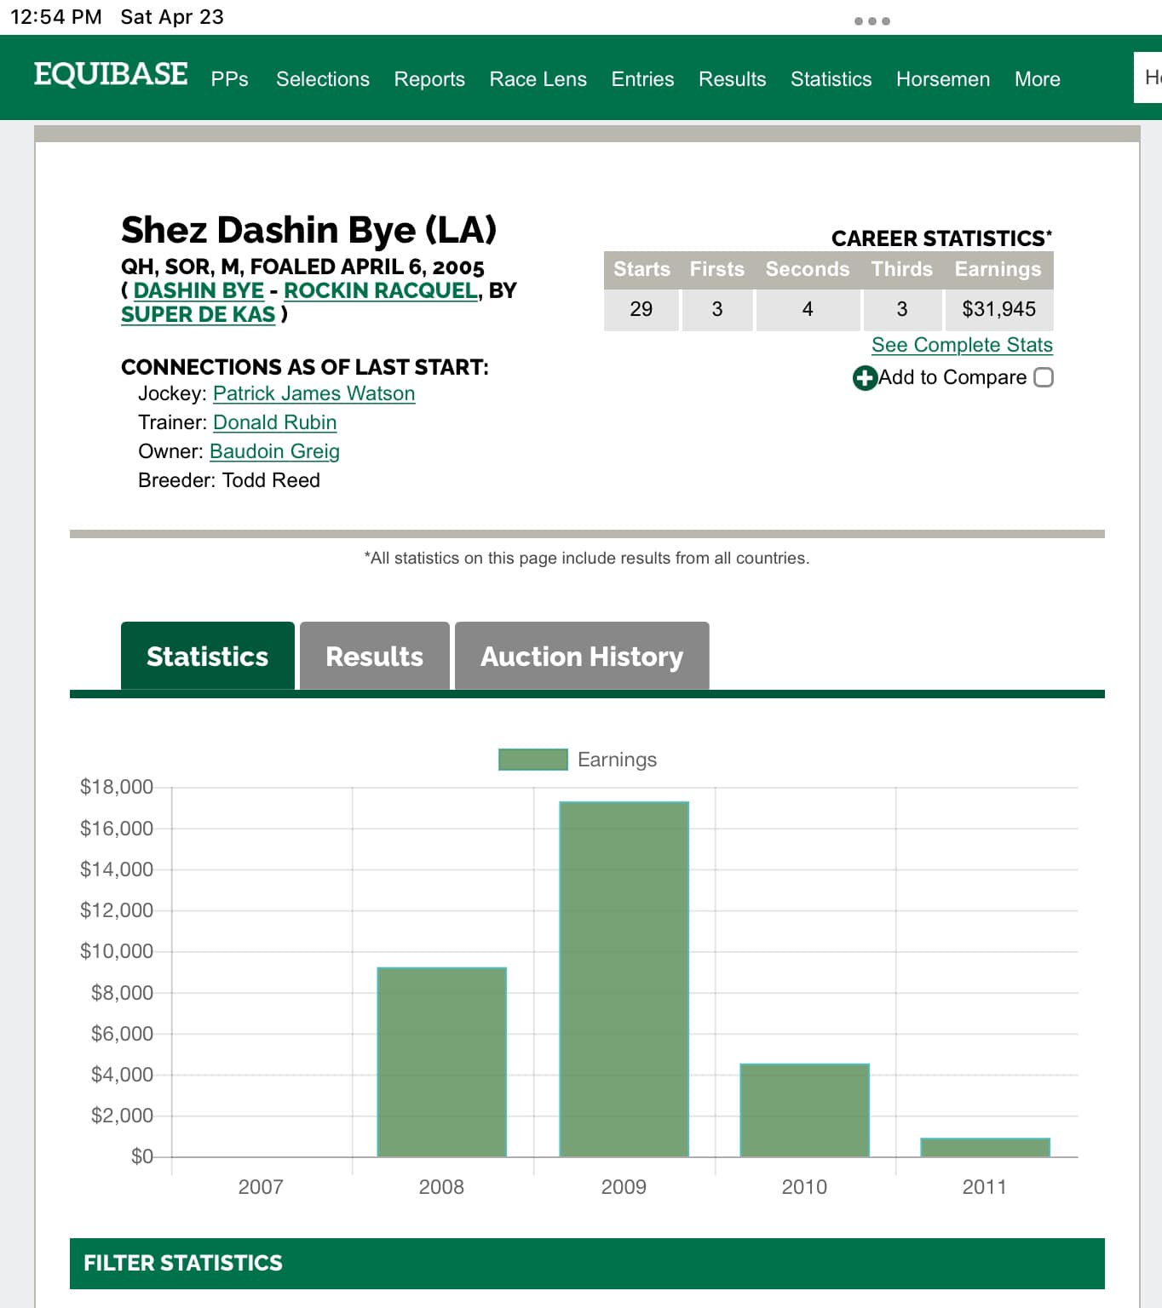
Task: Click the horse name Shez Dashin Bye
Action: 308,230
